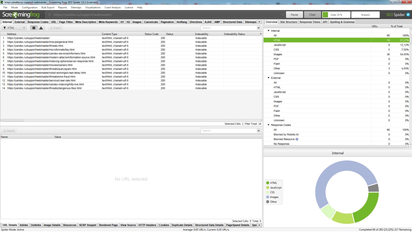This screenshot has width=412, height=232.
Task: Switch to the Page Titles tab
Action: pyautogui.click(x=66, y=22)
